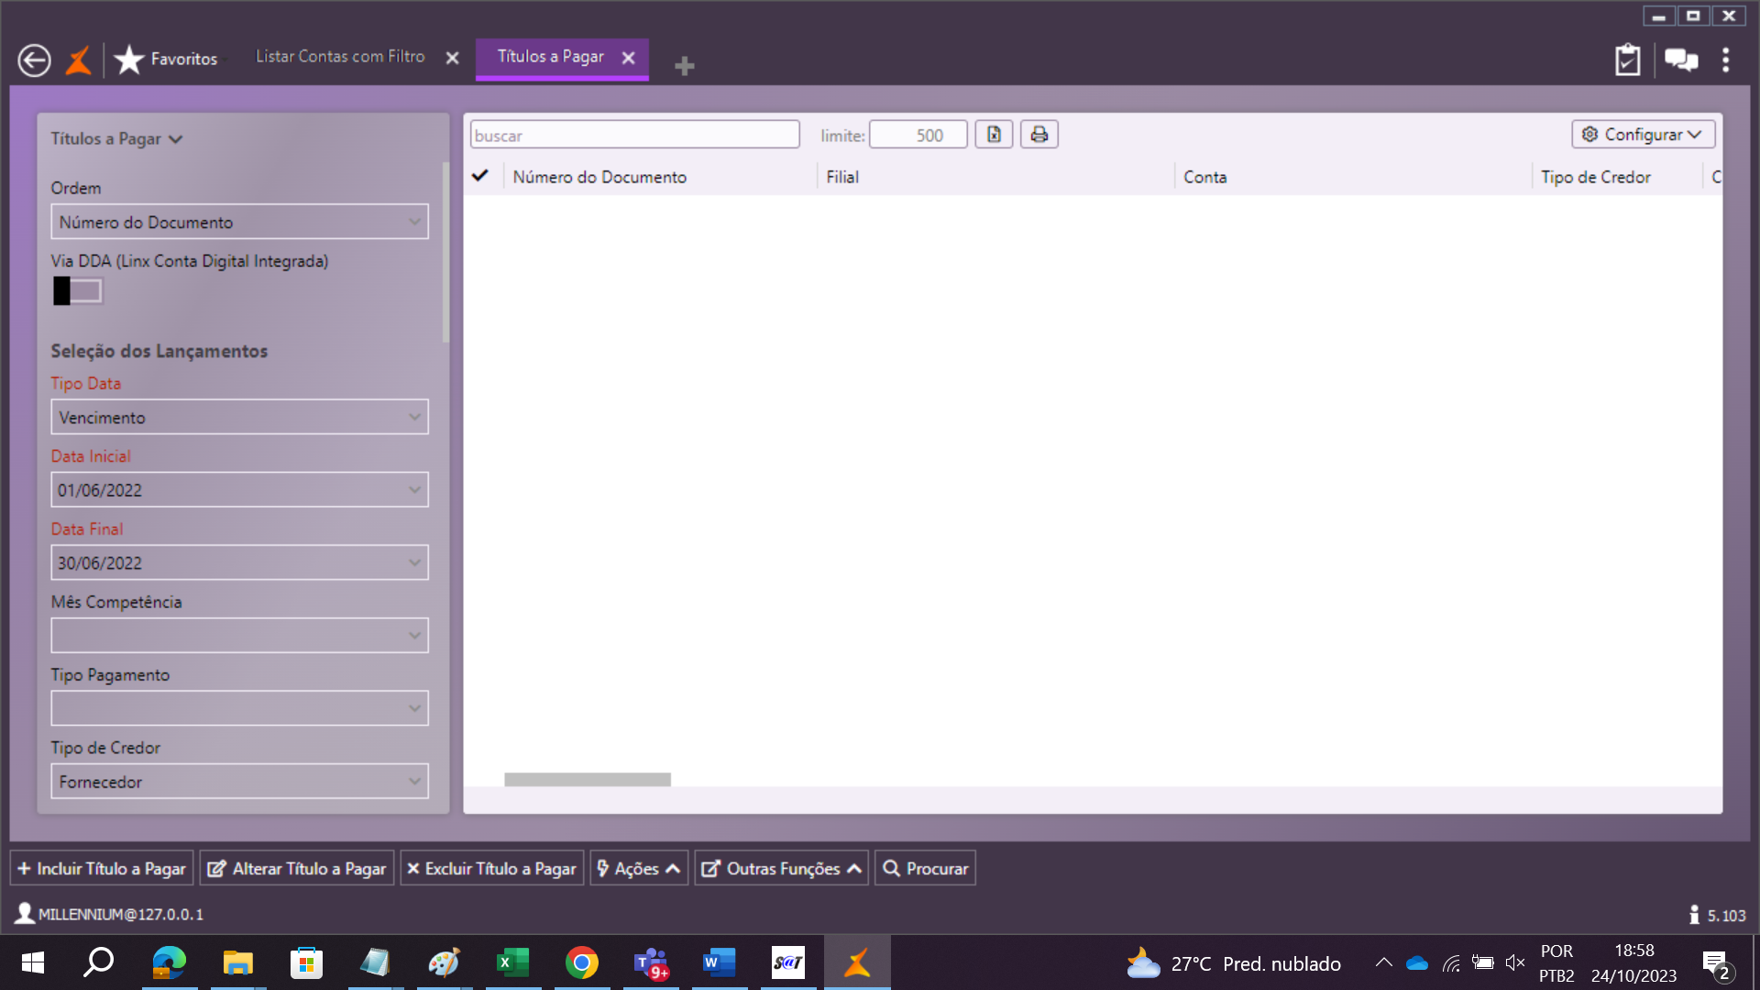Click Incluir Título a Pagar button
This screenshot has height=990, width=1760.
(102, 868)
